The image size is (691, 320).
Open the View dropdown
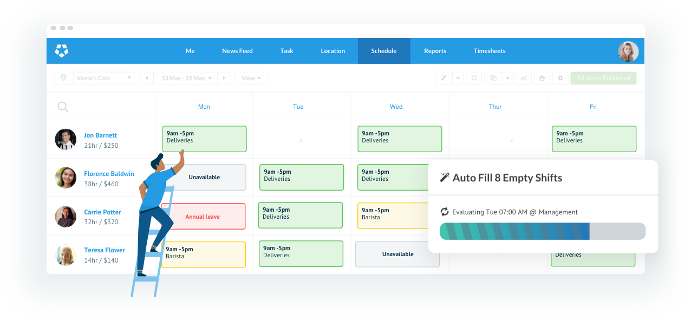(x=251, y=78)
